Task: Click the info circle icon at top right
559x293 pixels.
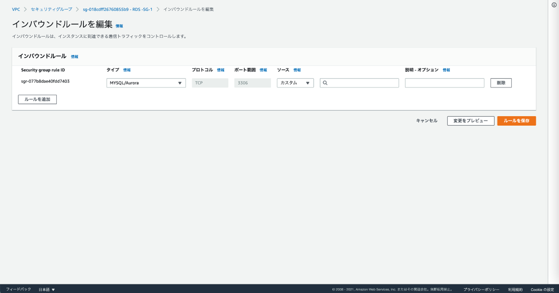Action: coord(554,5)
